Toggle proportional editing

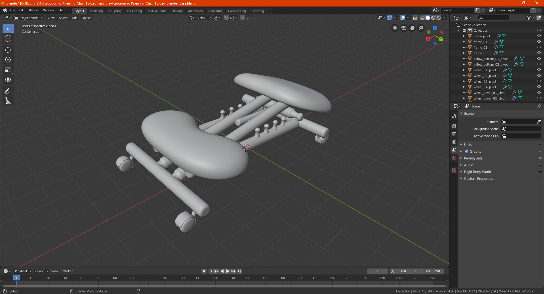243,18
